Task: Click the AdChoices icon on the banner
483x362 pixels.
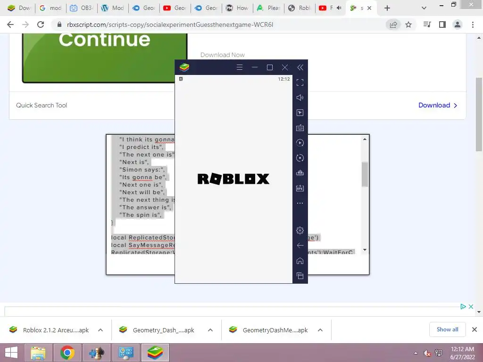Action: (x=463, y=306)
